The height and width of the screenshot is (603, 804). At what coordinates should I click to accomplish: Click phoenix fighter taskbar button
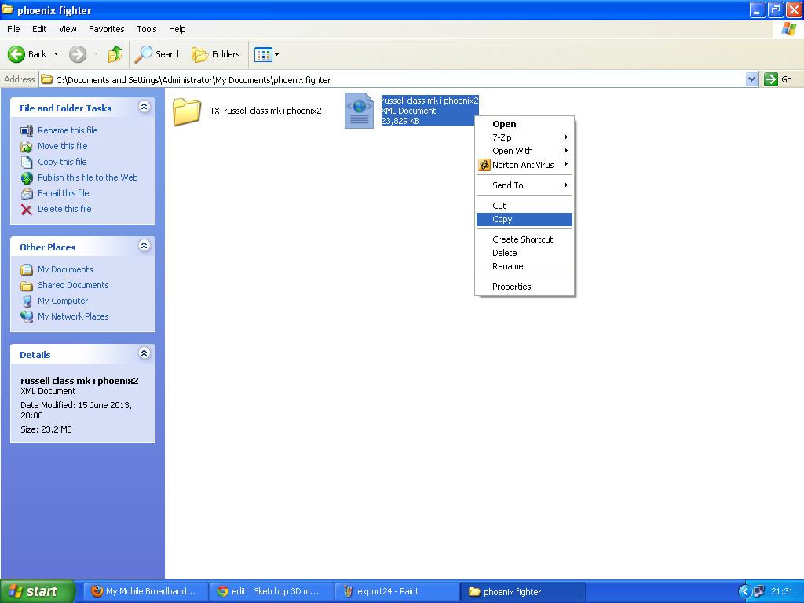(523, 591)
